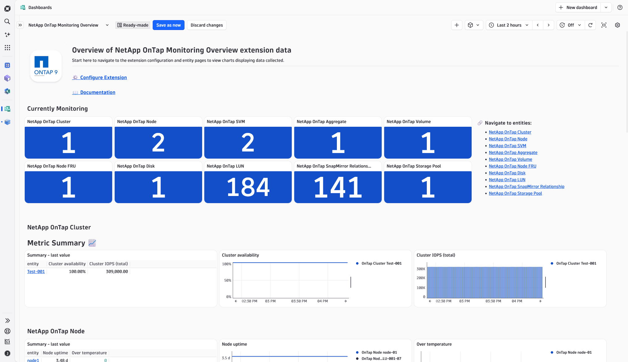Pan Cluster IOPS chart right arrow
This screenshot has width=628, height=362.
pyautogui.click(x=540, y=301)
